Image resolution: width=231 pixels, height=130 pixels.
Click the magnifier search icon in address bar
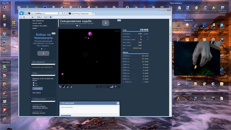pos(58,13)
